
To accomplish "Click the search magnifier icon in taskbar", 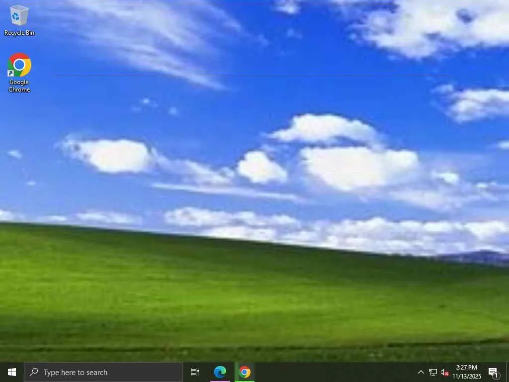I will pyautogui.click(x=34, y=372).
